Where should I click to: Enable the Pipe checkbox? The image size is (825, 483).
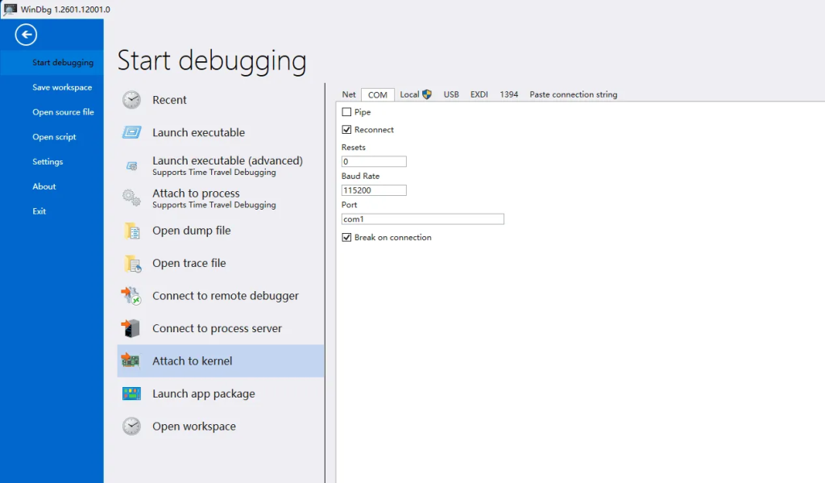pos(346,112)
